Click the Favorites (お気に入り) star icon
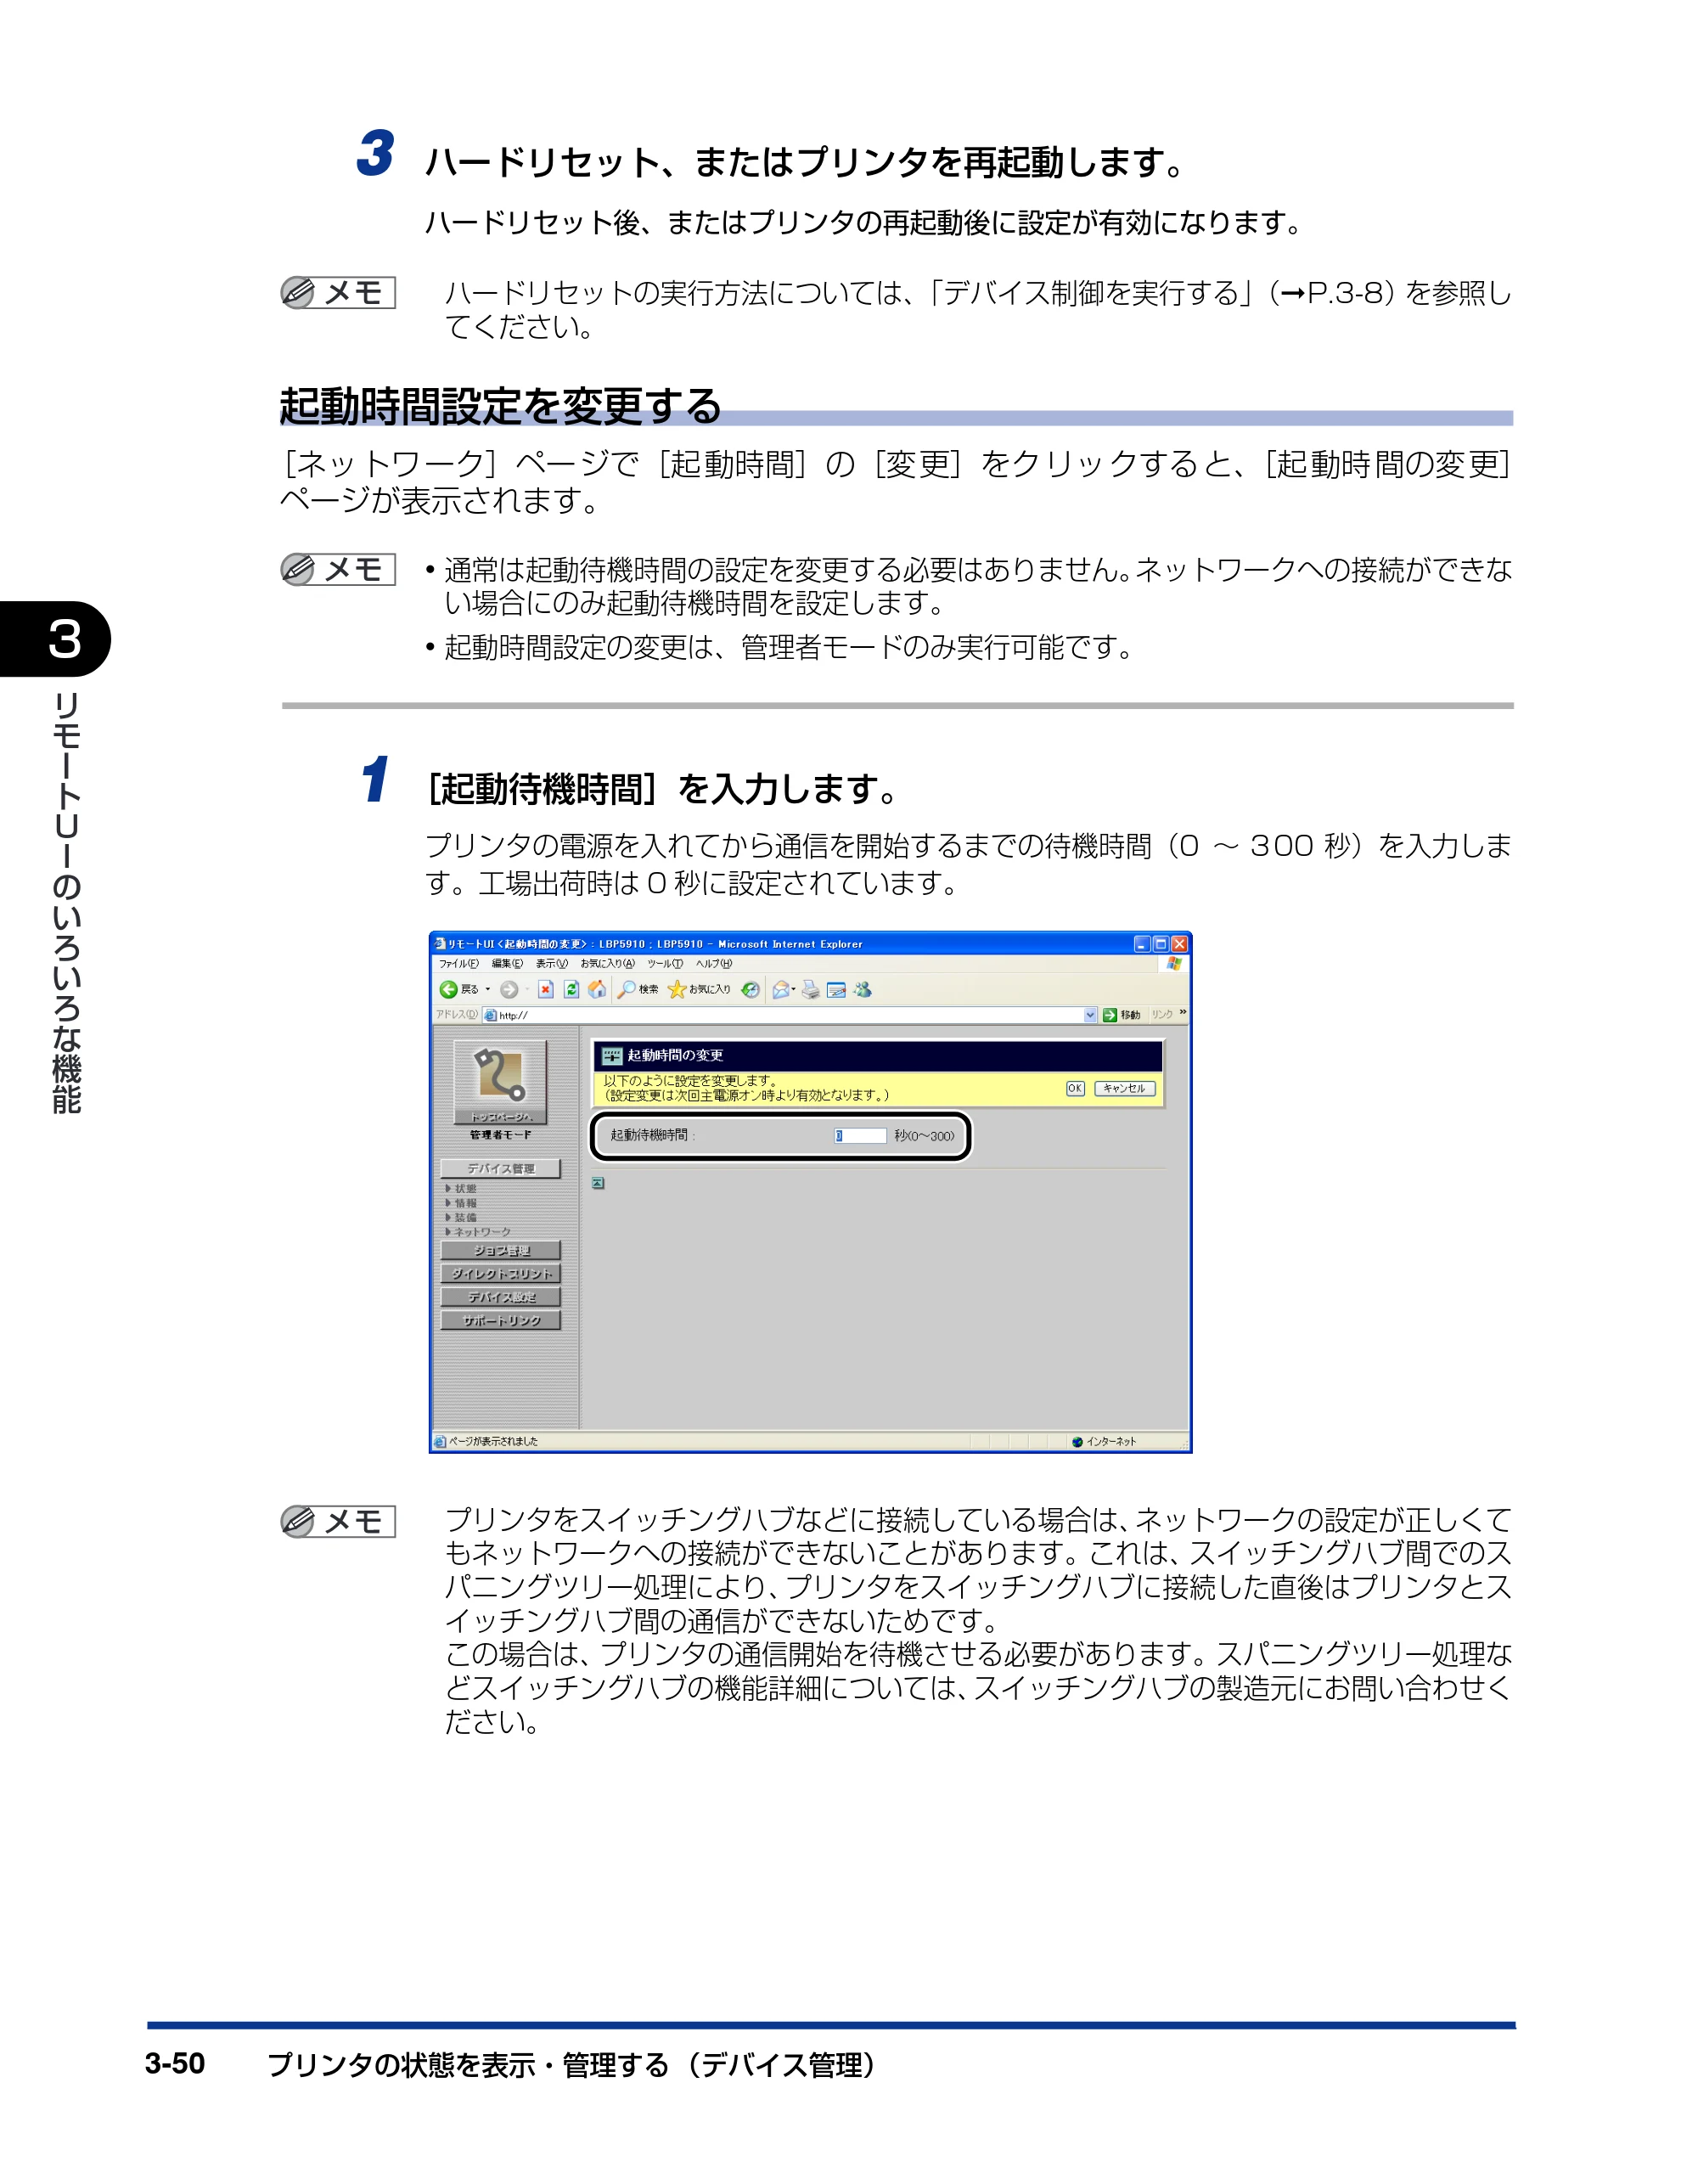1698x2184 pixels. click(677, 989)
